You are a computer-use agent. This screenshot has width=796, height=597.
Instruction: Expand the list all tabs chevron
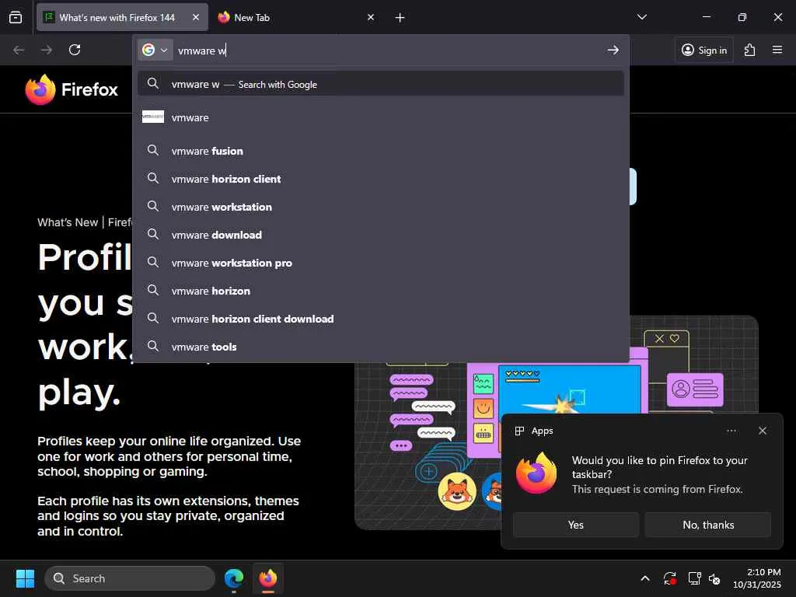(x=641, y=17)
